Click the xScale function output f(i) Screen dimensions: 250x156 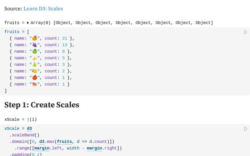32,119
